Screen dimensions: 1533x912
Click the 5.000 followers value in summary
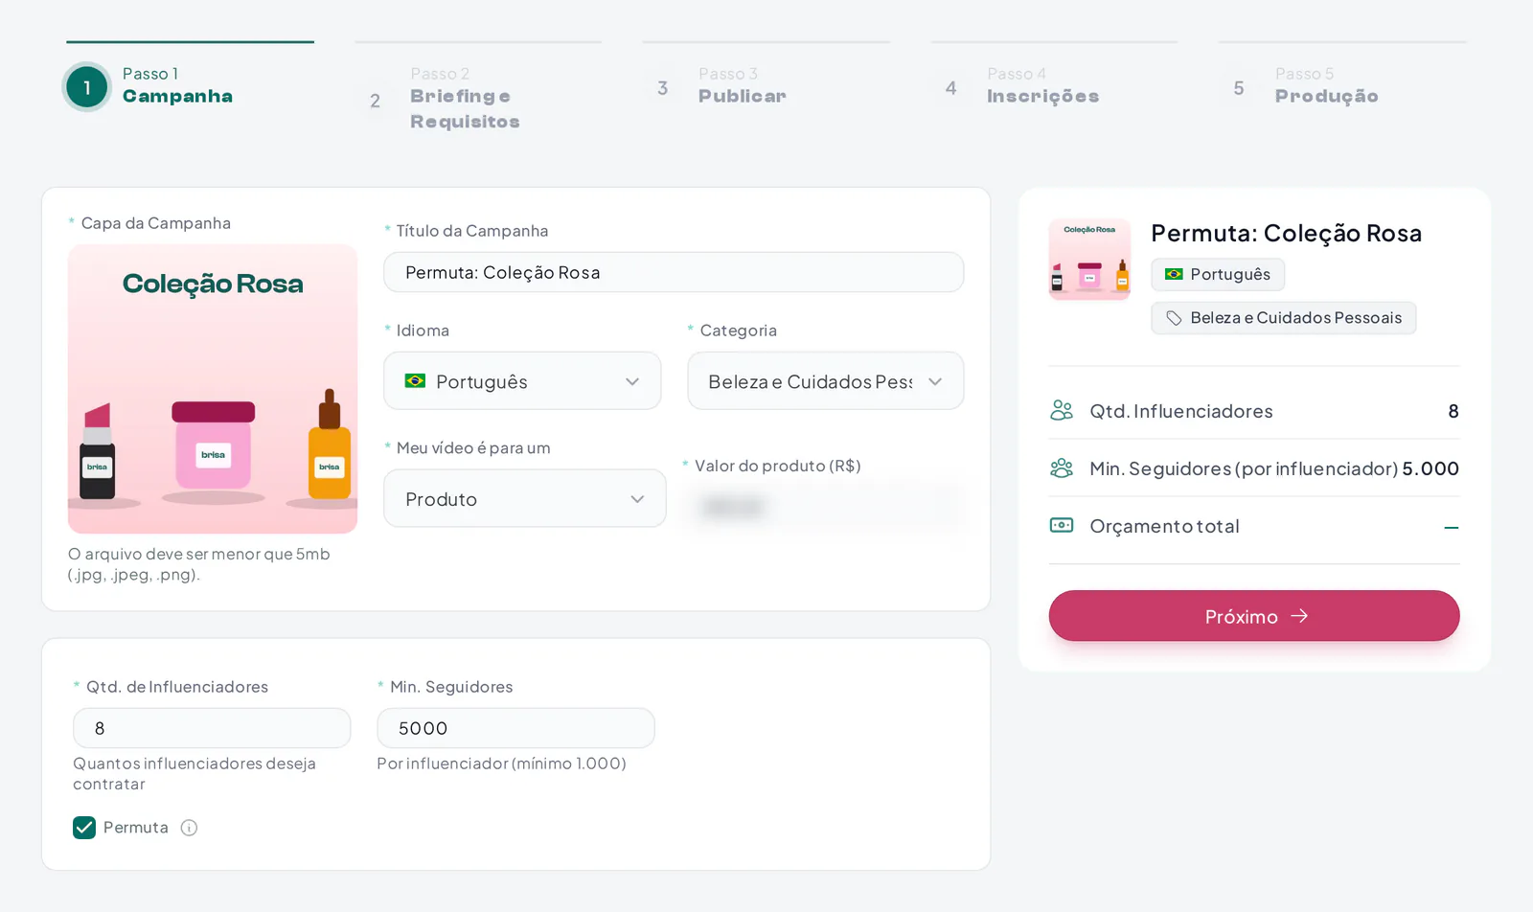coord(1430,468)
